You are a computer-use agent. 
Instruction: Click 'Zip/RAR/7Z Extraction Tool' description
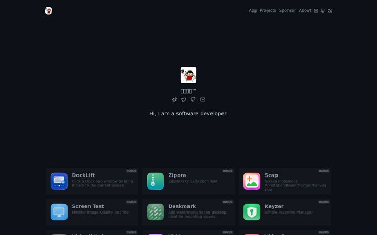[193, 181]
